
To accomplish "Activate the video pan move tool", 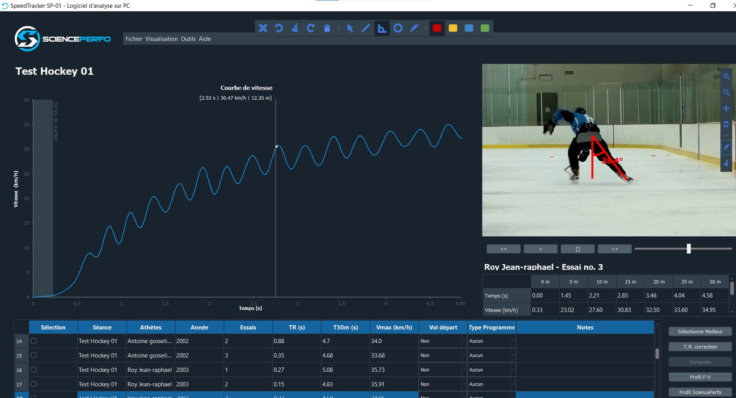I will tap(726, 108).
